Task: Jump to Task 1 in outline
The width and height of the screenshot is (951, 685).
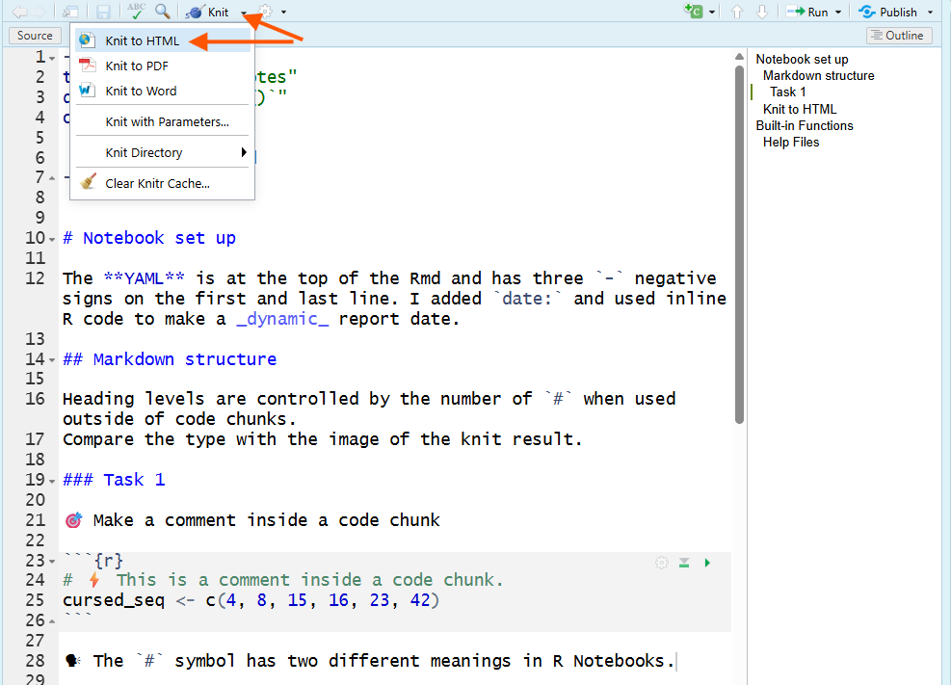Action: (x=788, y=92)
